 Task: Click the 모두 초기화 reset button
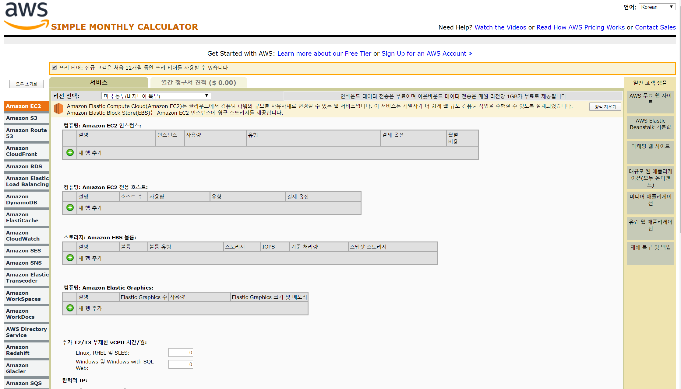click(26, 84)
